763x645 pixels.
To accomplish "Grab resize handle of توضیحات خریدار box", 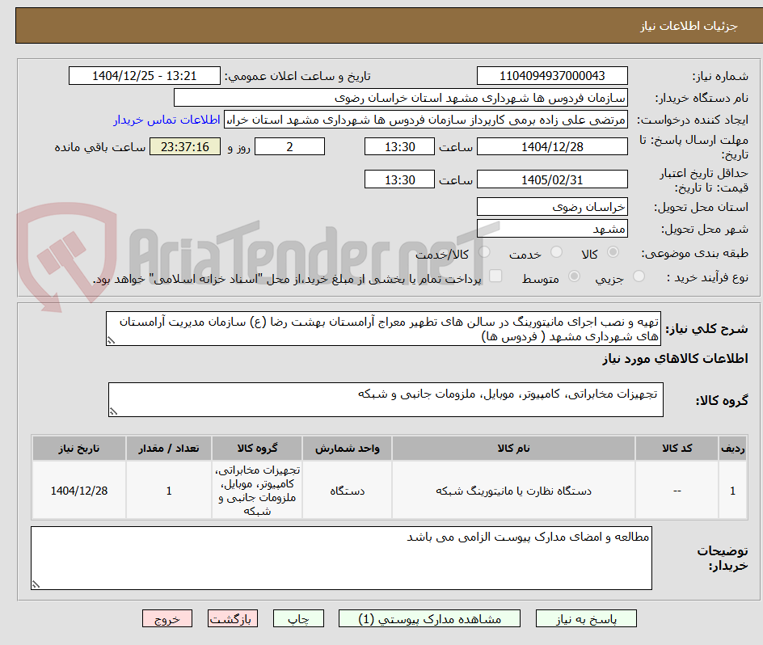I will click(x=36, y=584).
